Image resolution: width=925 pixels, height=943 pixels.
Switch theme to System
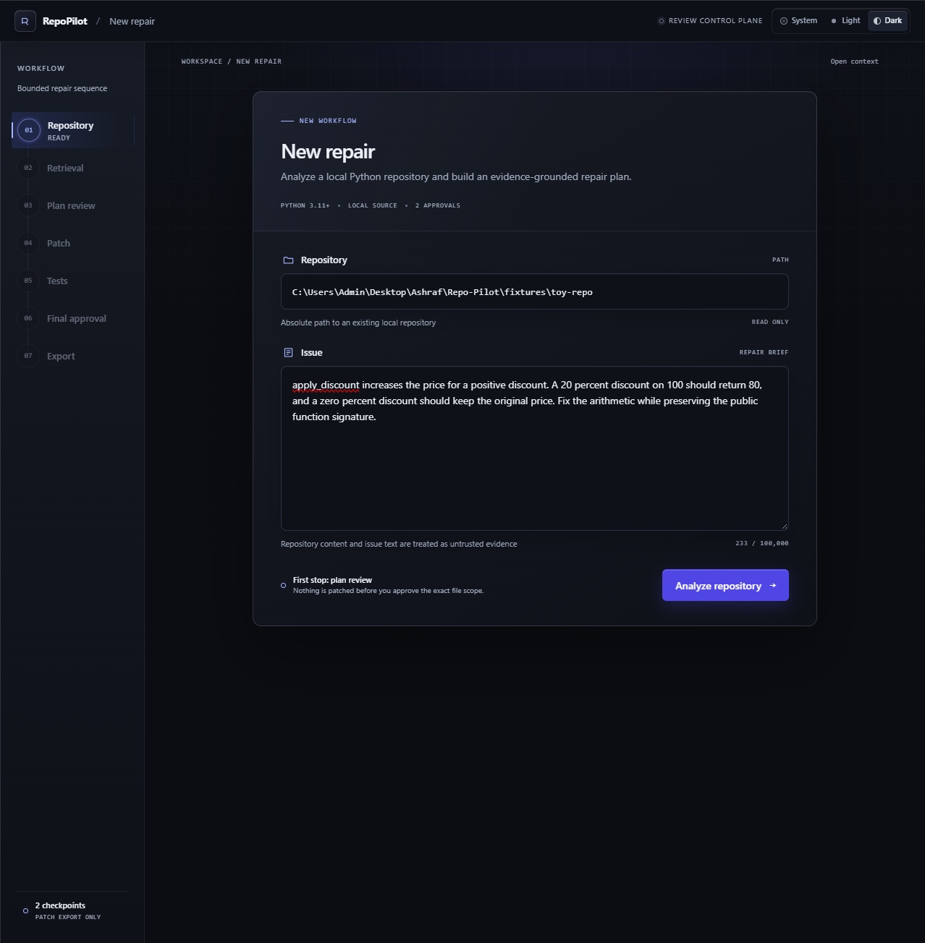pos(799,21)
